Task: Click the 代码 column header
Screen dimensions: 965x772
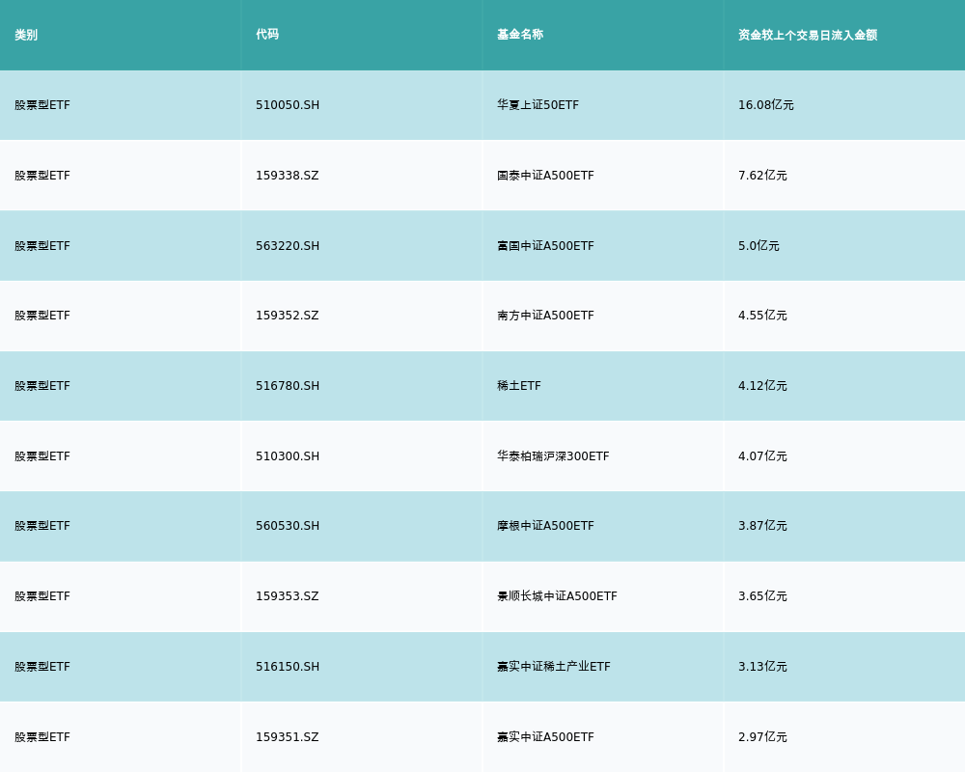Action: point(267,35)
